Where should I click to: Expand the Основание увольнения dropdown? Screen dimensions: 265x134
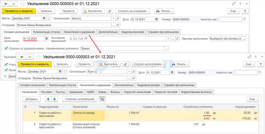(168, 39)
